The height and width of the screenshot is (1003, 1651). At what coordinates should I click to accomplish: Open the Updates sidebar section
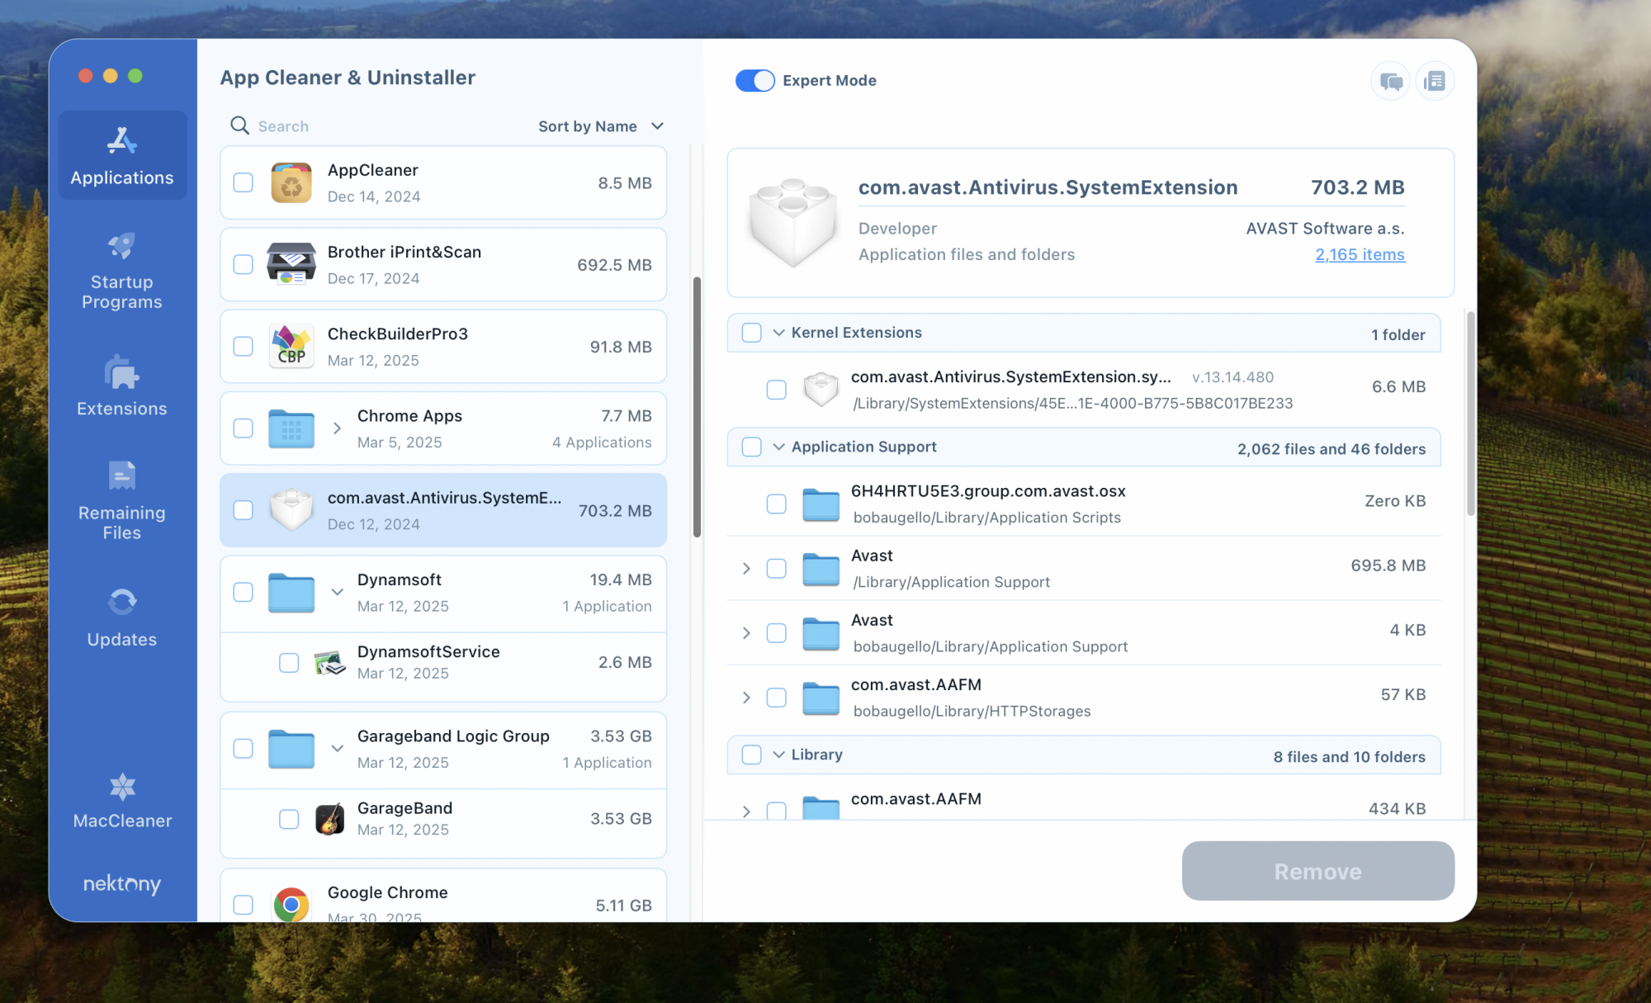[122, 617]
